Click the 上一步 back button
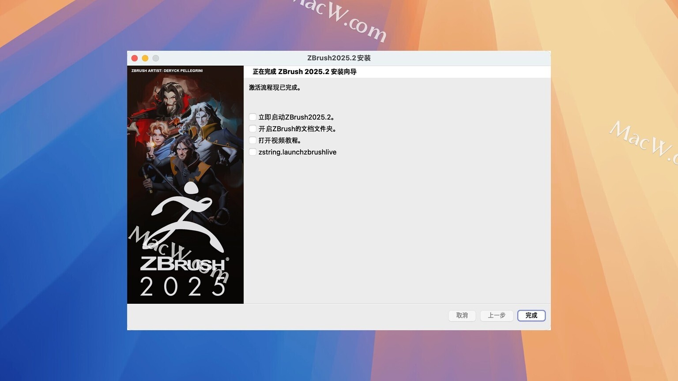678x381 pixels. point(497,315)
